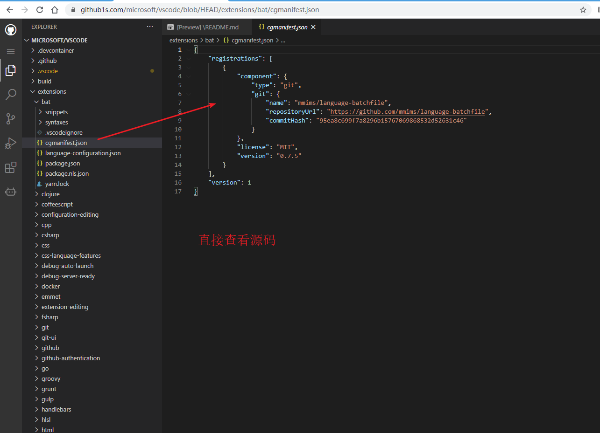Screen dimensions: 600x433
Task: Open the Extensions icon
Action: (11, 167)
